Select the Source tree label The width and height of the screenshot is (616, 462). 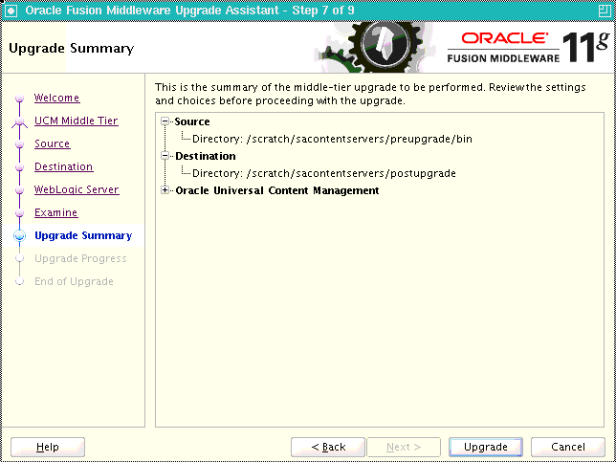point(192,121)
